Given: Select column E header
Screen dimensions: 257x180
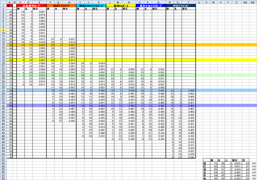Looking at the screenshot, I should pos(39,2).
